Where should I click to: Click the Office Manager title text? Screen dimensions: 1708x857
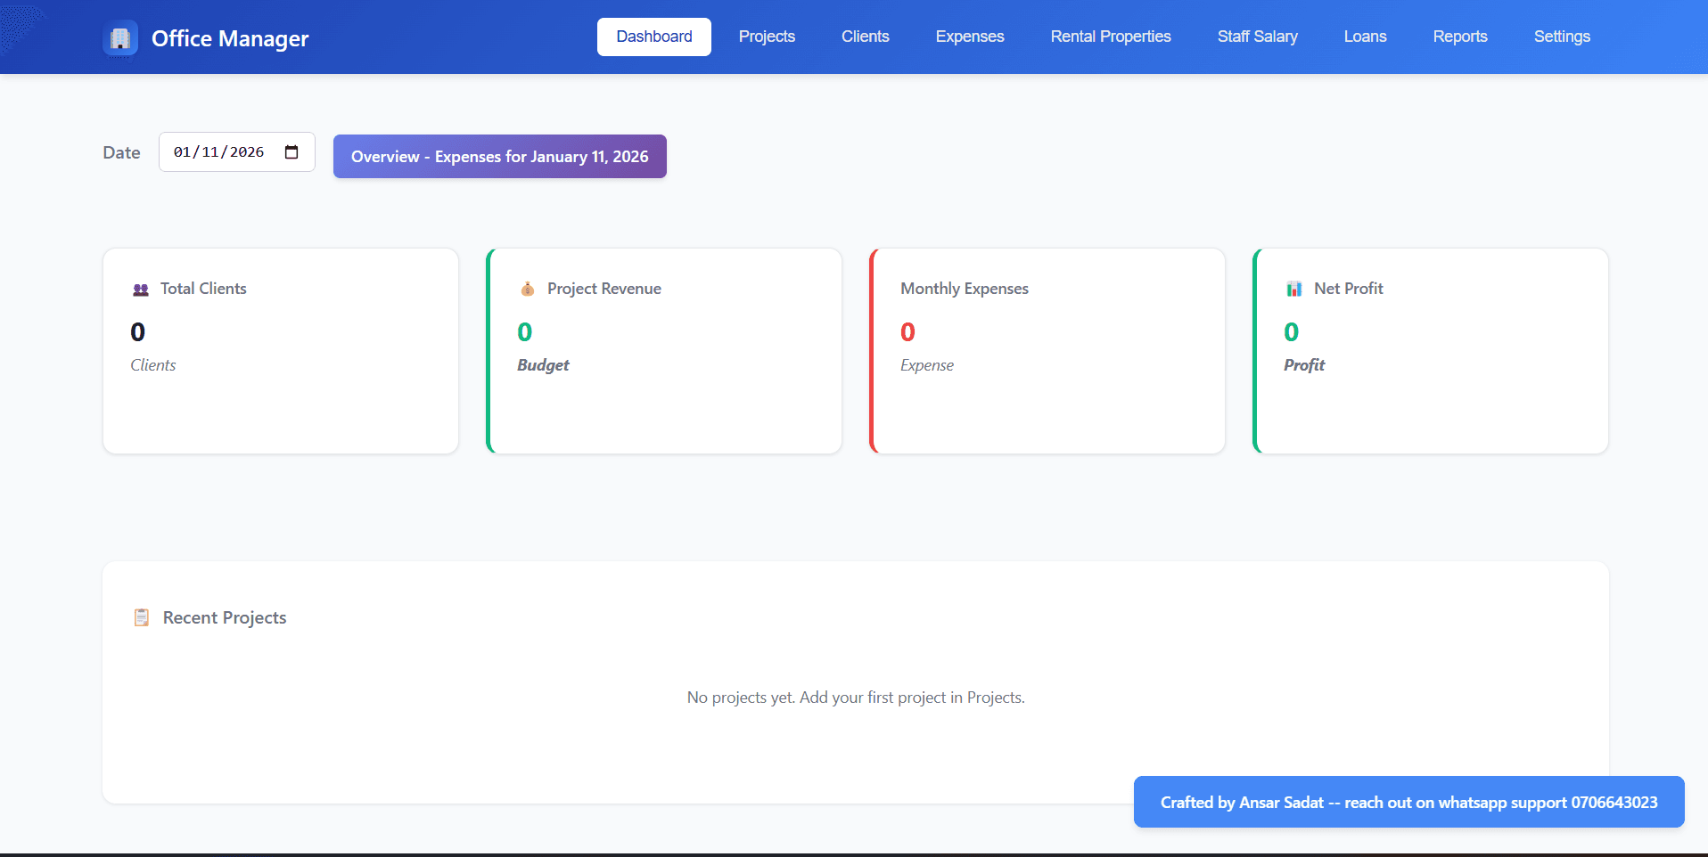tap(230, 38)
